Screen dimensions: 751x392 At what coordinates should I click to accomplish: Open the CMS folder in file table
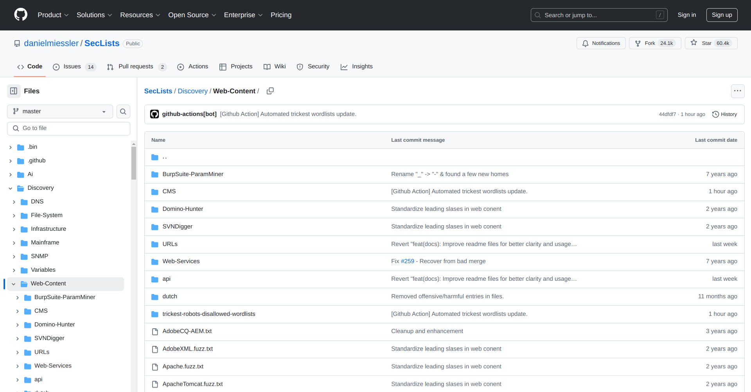coord(169,191)
